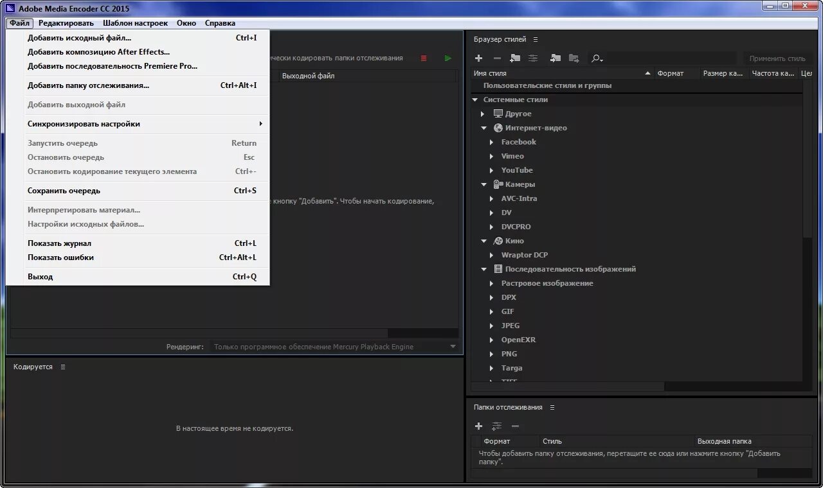Image resolution: width=823 pixels, height=488 pixels.
Task: Choose Добавить последовательность Premiere Pro
Action: click(138, 66)
